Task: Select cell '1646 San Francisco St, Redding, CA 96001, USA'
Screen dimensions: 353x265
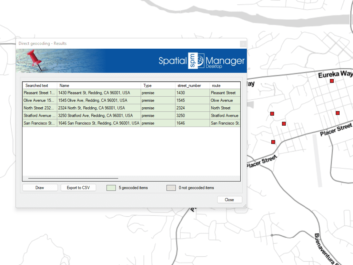Action: 99,123
